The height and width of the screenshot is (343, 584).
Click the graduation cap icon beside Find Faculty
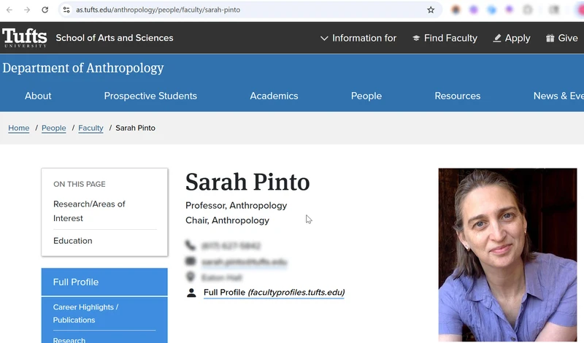(416, 38)
